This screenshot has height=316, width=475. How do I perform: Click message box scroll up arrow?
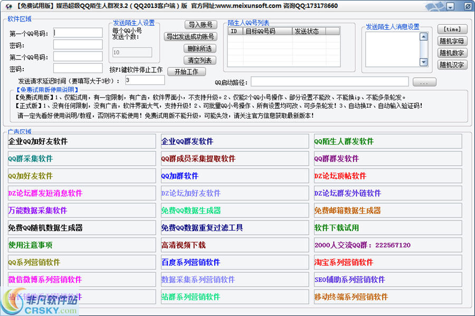click(x=423, y=36)
